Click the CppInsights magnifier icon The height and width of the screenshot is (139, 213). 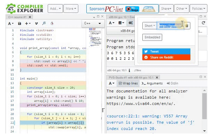(44, 23)
